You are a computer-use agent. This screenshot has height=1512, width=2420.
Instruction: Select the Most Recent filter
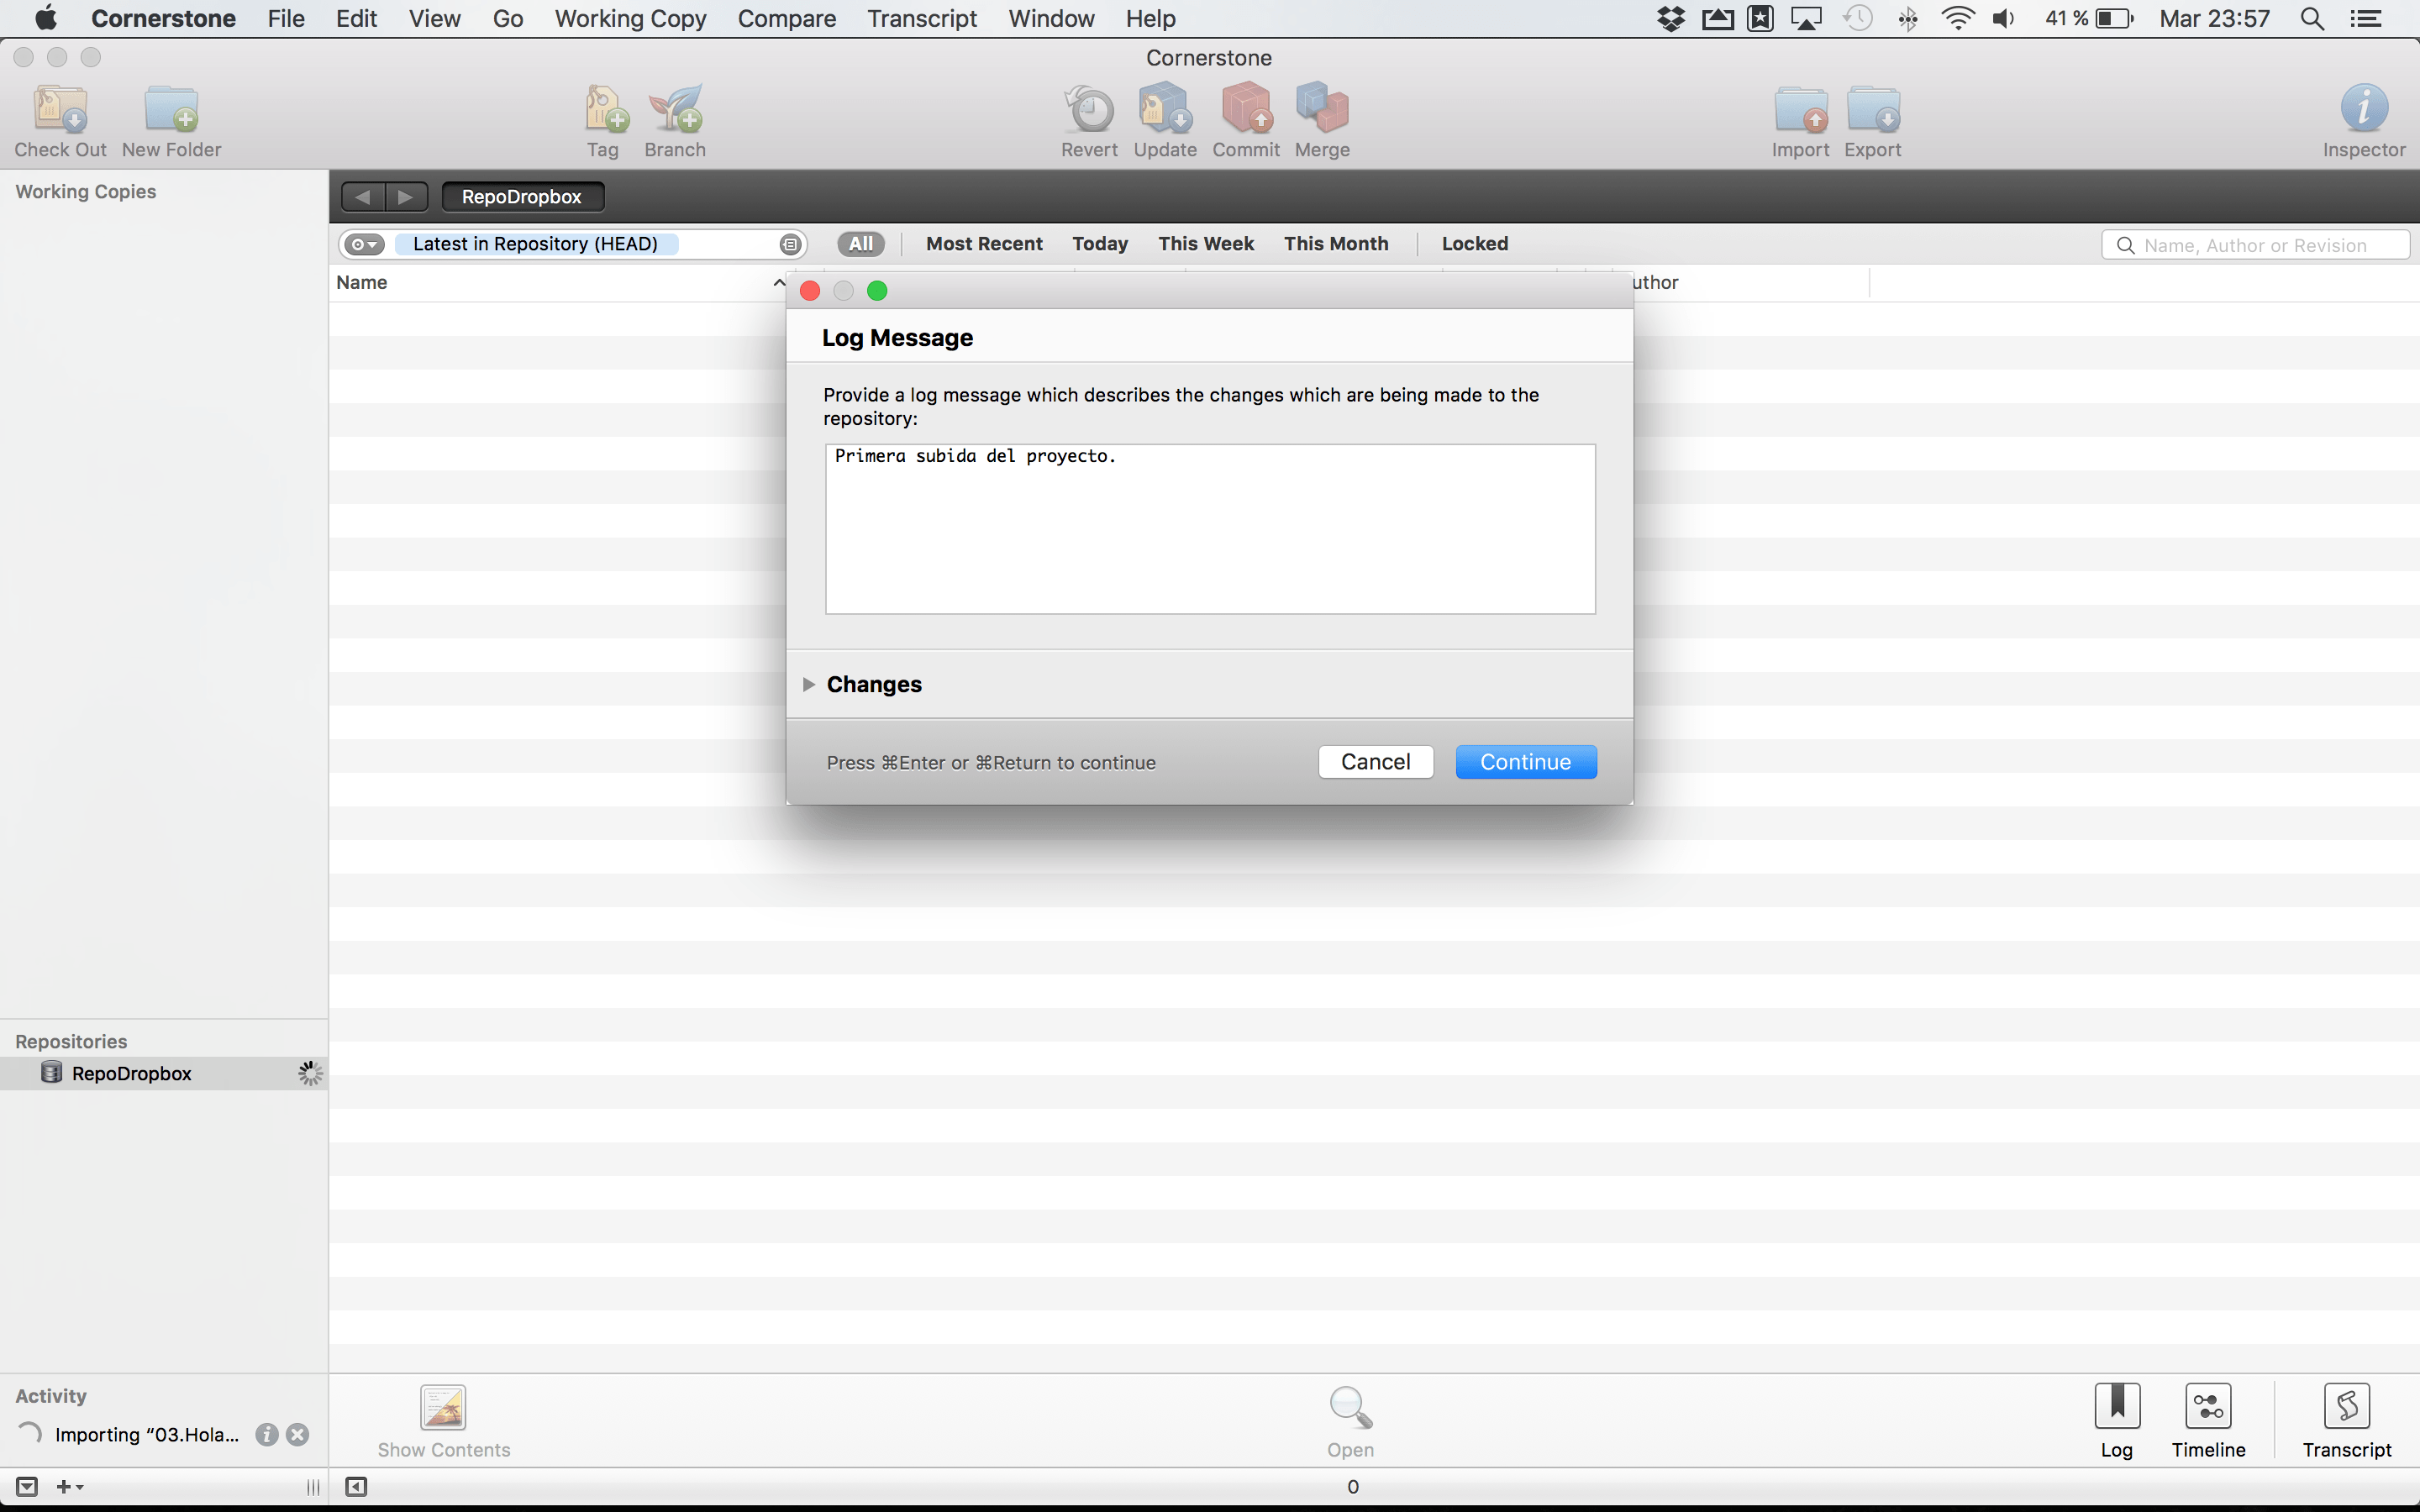coord(984,244)
